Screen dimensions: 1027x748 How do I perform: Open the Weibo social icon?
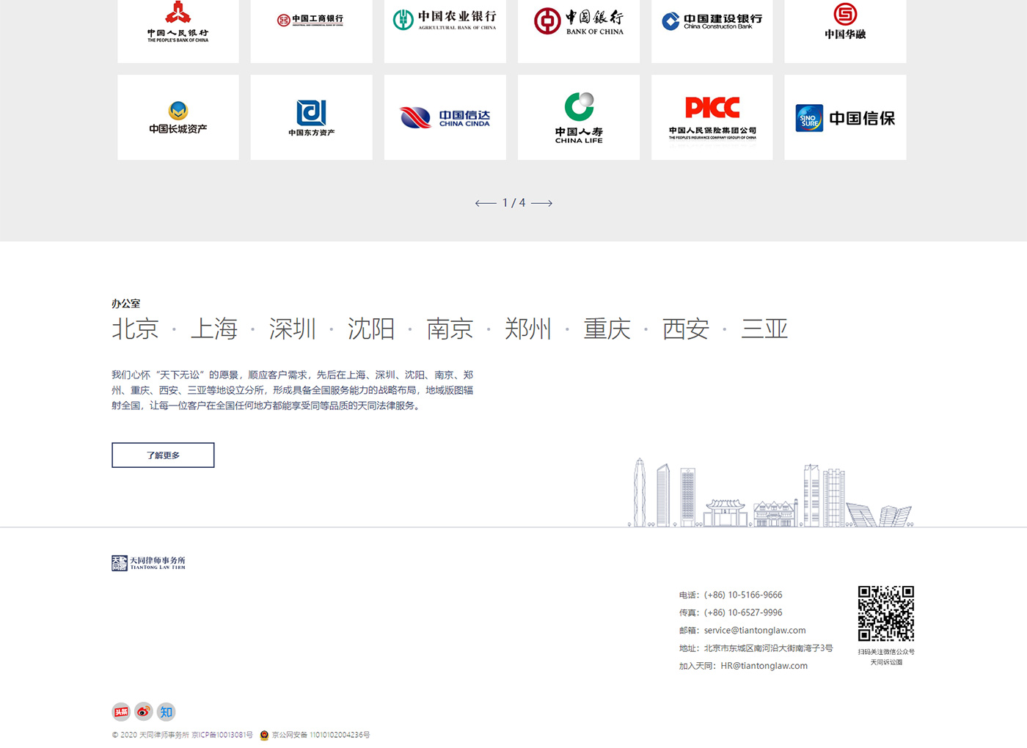[144, 711]
